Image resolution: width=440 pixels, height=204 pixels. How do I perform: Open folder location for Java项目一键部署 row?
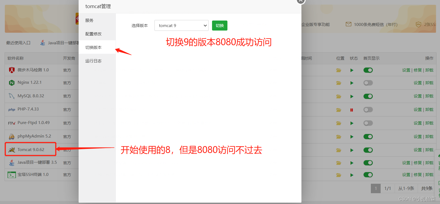(338, 163)
